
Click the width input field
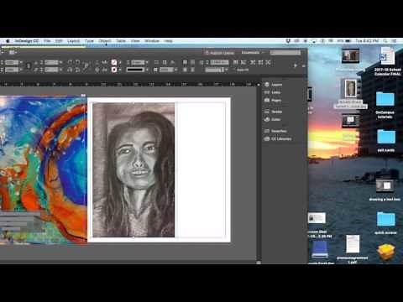pyautogui.click(x=51, y=62)
